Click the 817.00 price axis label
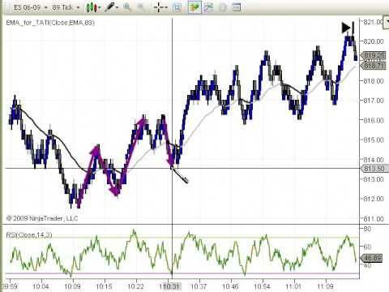Viewport: 389px width, 292px height. 374,101
